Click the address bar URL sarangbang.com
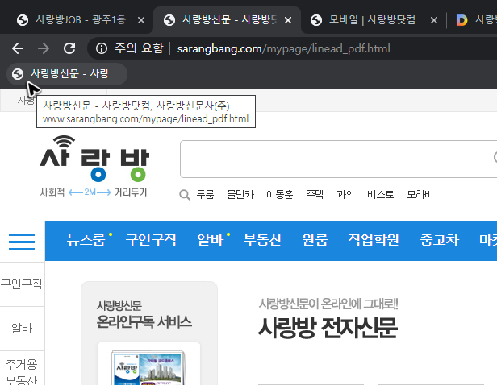Image resolution: width=497 pixels, height=385 pixels. point(283,48)
